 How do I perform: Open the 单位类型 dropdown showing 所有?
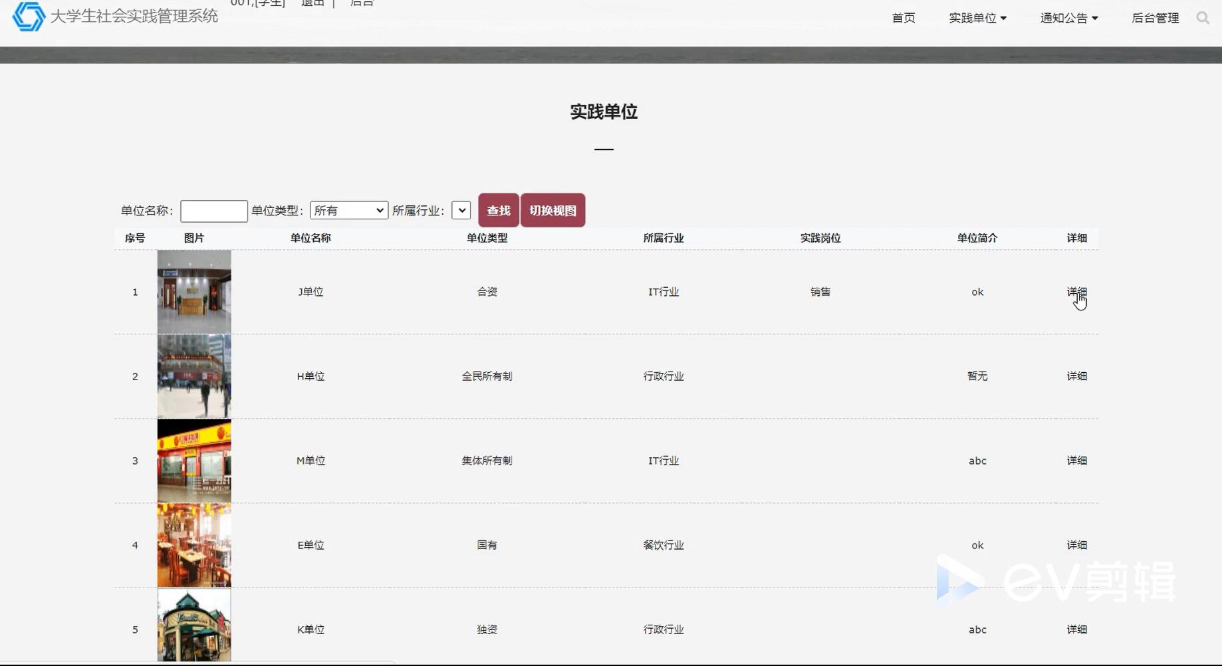pos(349,210)
